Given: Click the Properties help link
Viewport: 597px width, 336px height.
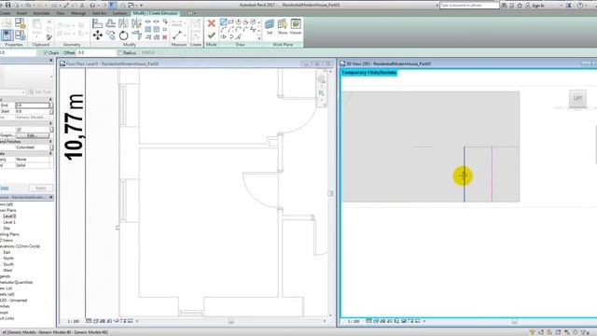Looking at the screenshot, I should coord(4,189).
